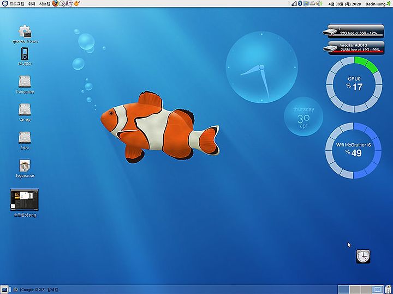Open the panel date and time calendar

point(344,4)
